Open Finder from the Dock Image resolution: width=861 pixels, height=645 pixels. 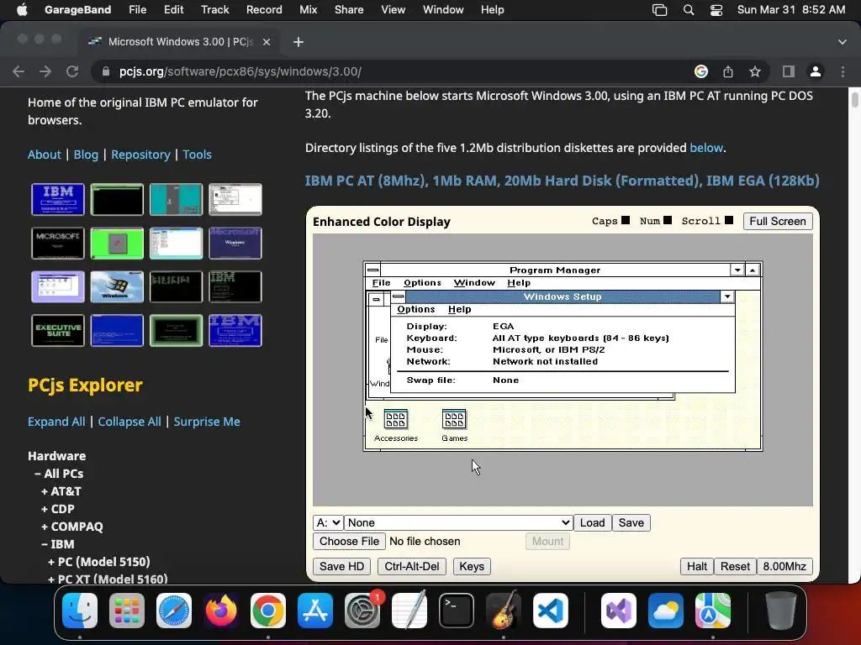(80, 611)
